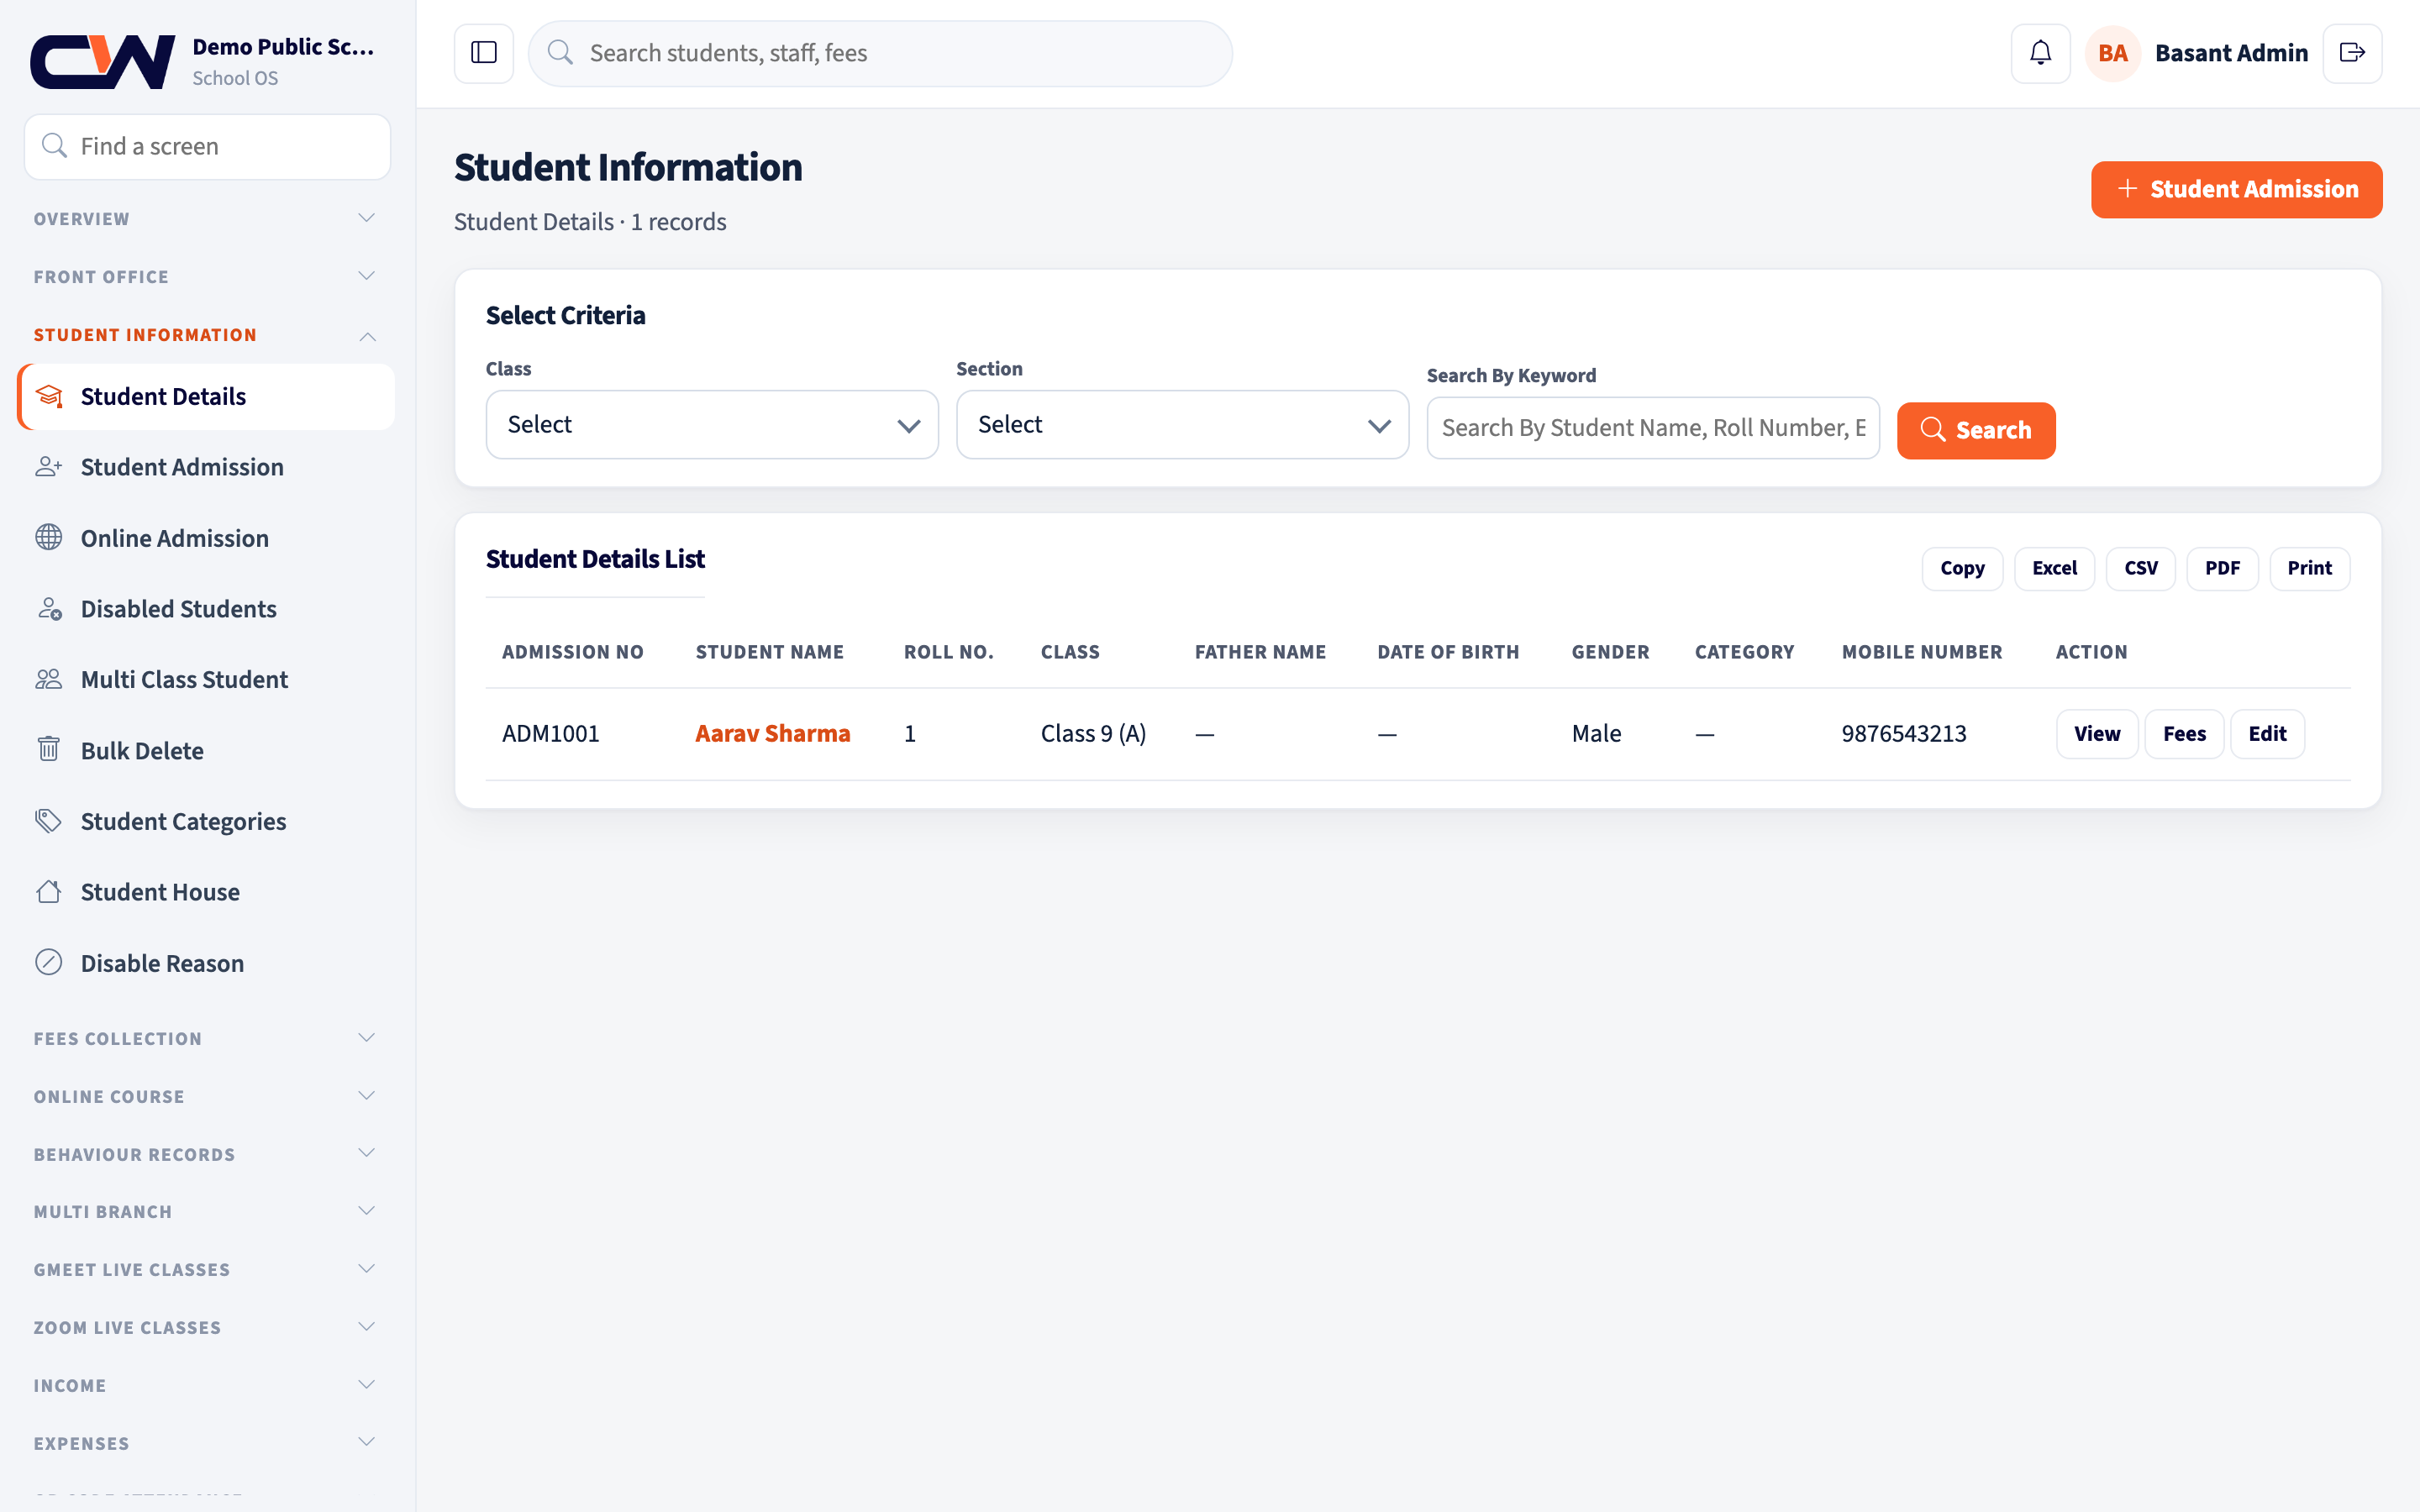Open Disabled Students menu item
2420x1512 pixels.
click(x=207, y=609)
